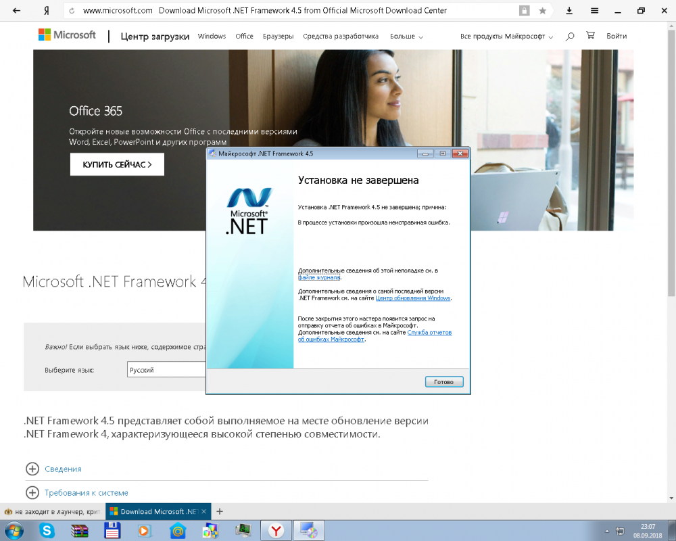Open the Центр обновления Windows link

tap(413, 298)
